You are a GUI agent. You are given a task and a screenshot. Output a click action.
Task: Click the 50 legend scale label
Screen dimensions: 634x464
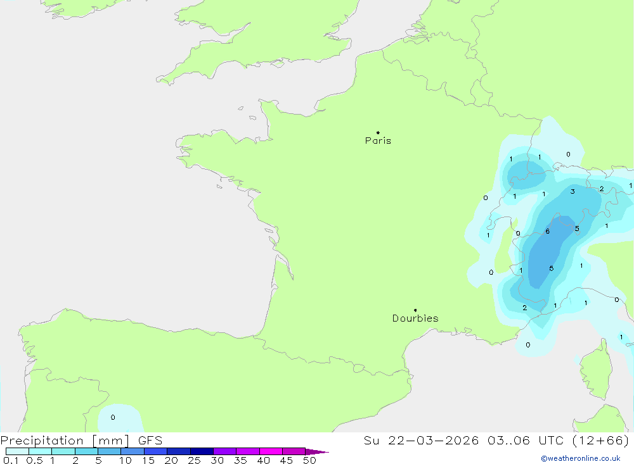click(x=309, y=460)
